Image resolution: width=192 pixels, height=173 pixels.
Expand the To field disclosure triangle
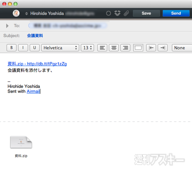(7, 26)
